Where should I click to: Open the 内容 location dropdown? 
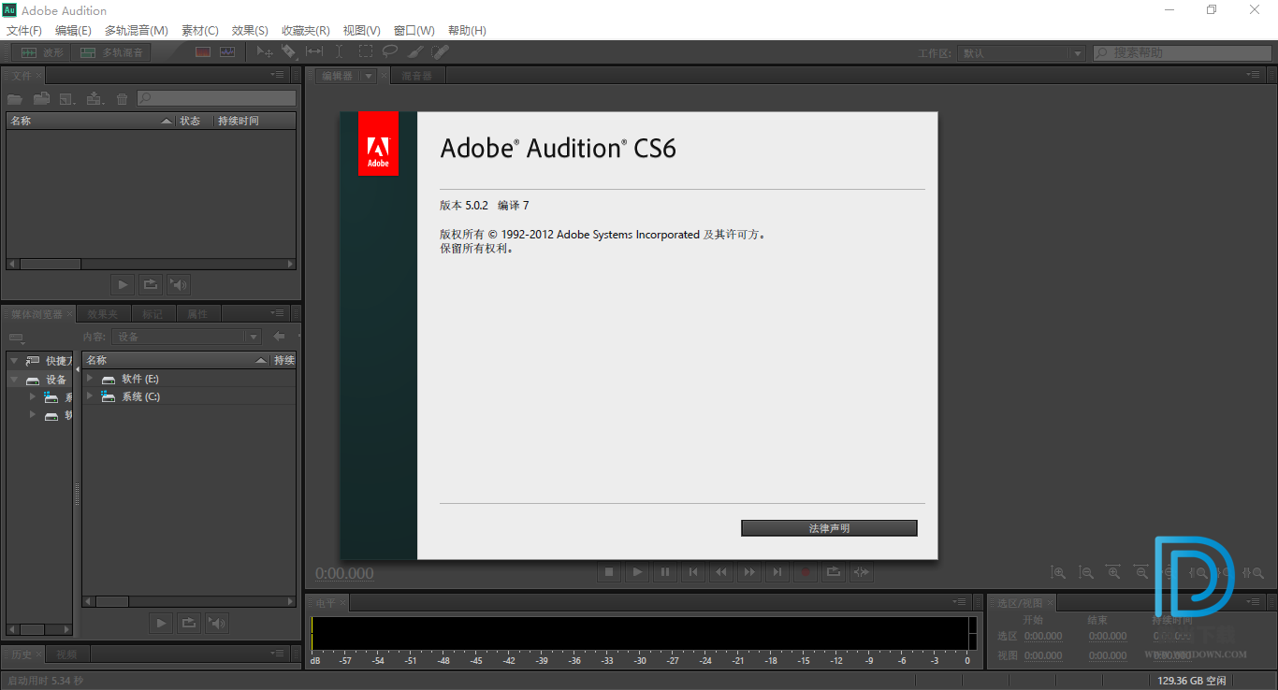(x=187, y=337)
